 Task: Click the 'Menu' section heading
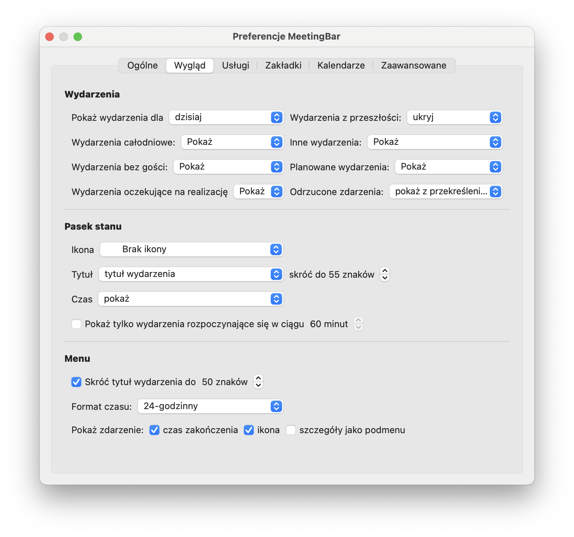pos(77,359)
